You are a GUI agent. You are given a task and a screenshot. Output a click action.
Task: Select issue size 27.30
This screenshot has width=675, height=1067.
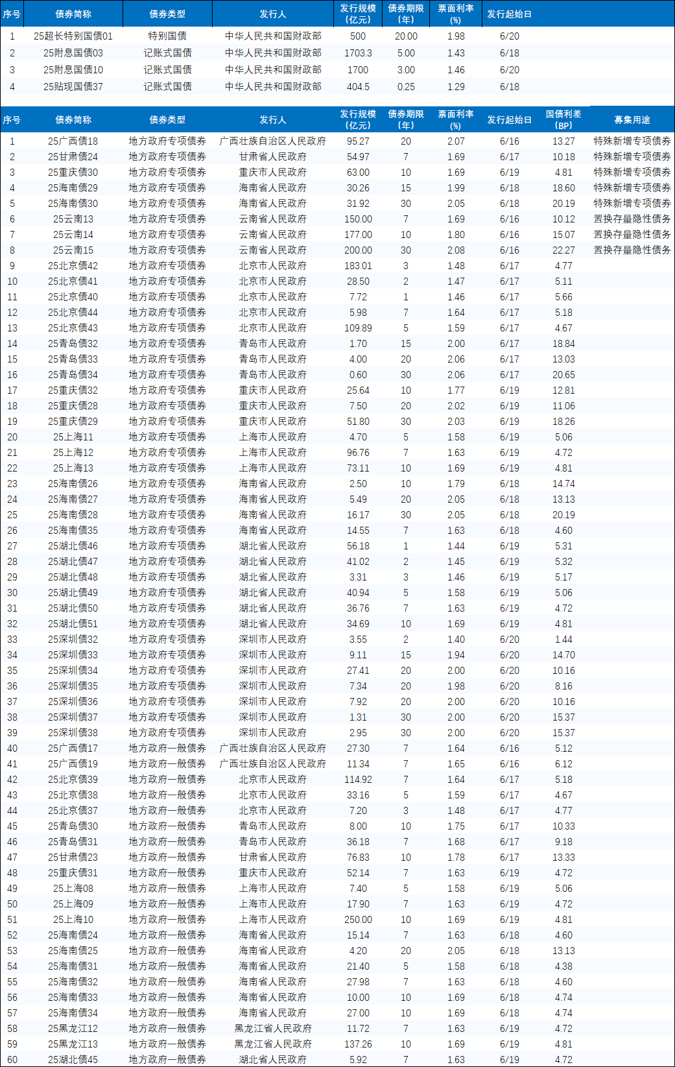click(358, 749)
